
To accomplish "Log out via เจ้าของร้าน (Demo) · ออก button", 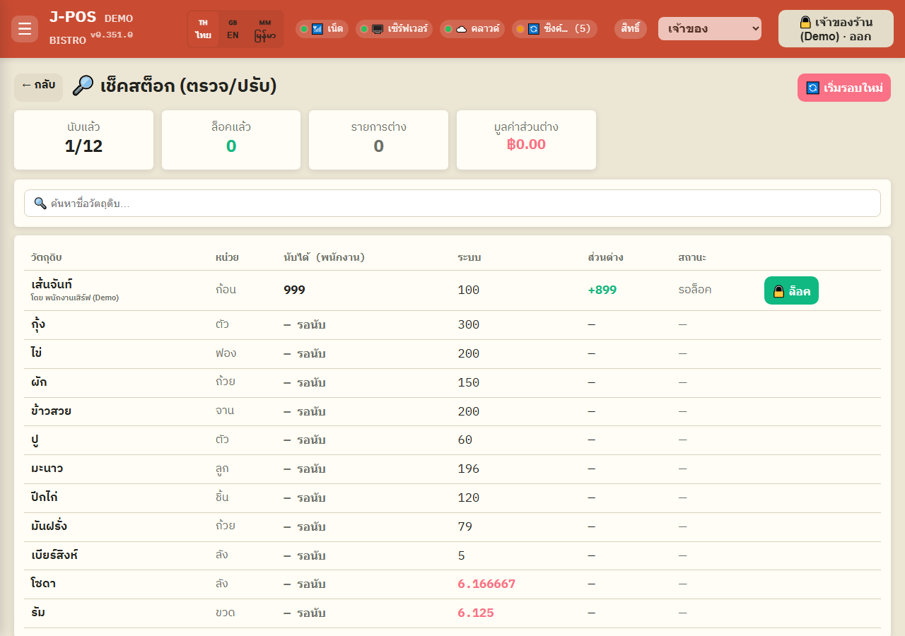I will point(836,29).
